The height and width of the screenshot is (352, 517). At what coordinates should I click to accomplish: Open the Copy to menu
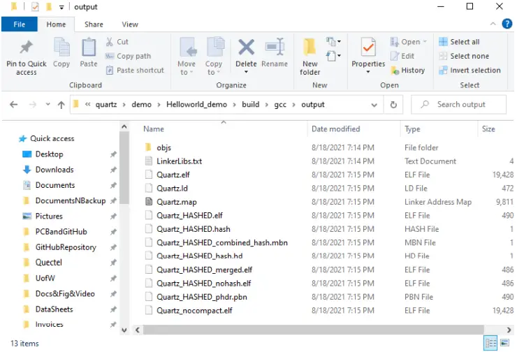[x=214, y=57]
